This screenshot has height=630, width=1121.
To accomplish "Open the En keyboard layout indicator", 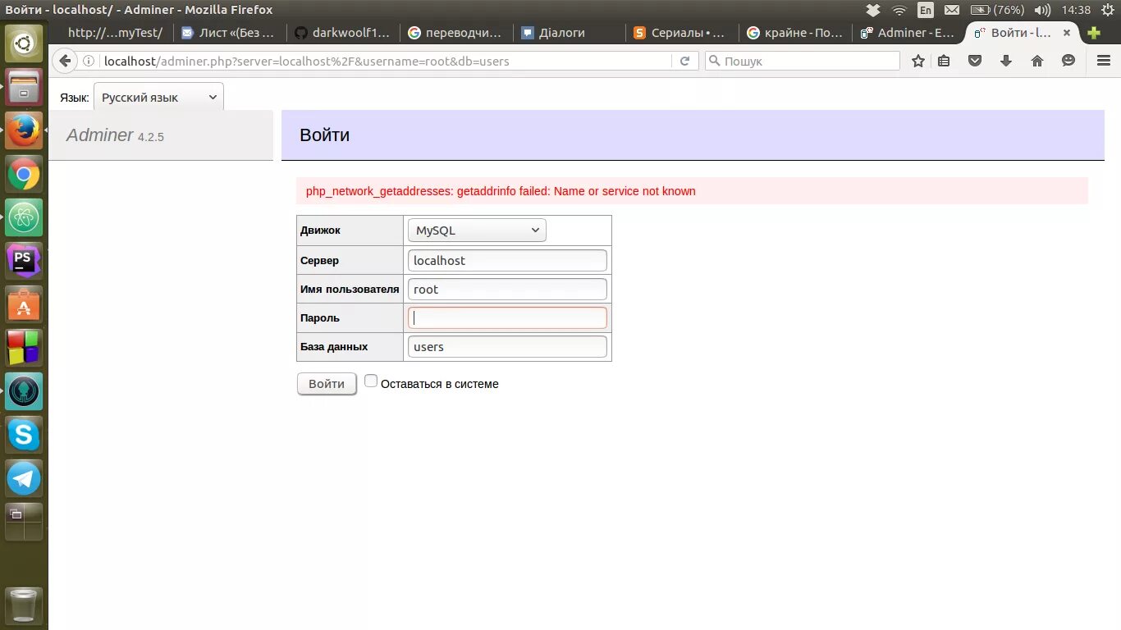I will pos(926,10).
